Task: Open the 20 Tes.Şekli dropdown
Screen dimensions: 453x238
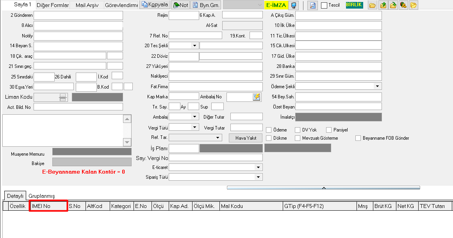Action: (x=194, y=46)
